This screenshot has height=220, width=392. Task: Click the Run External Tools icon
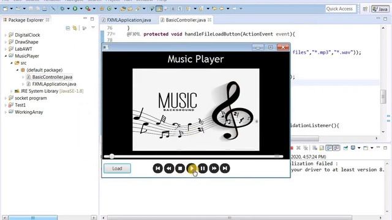tap(88, 9)
